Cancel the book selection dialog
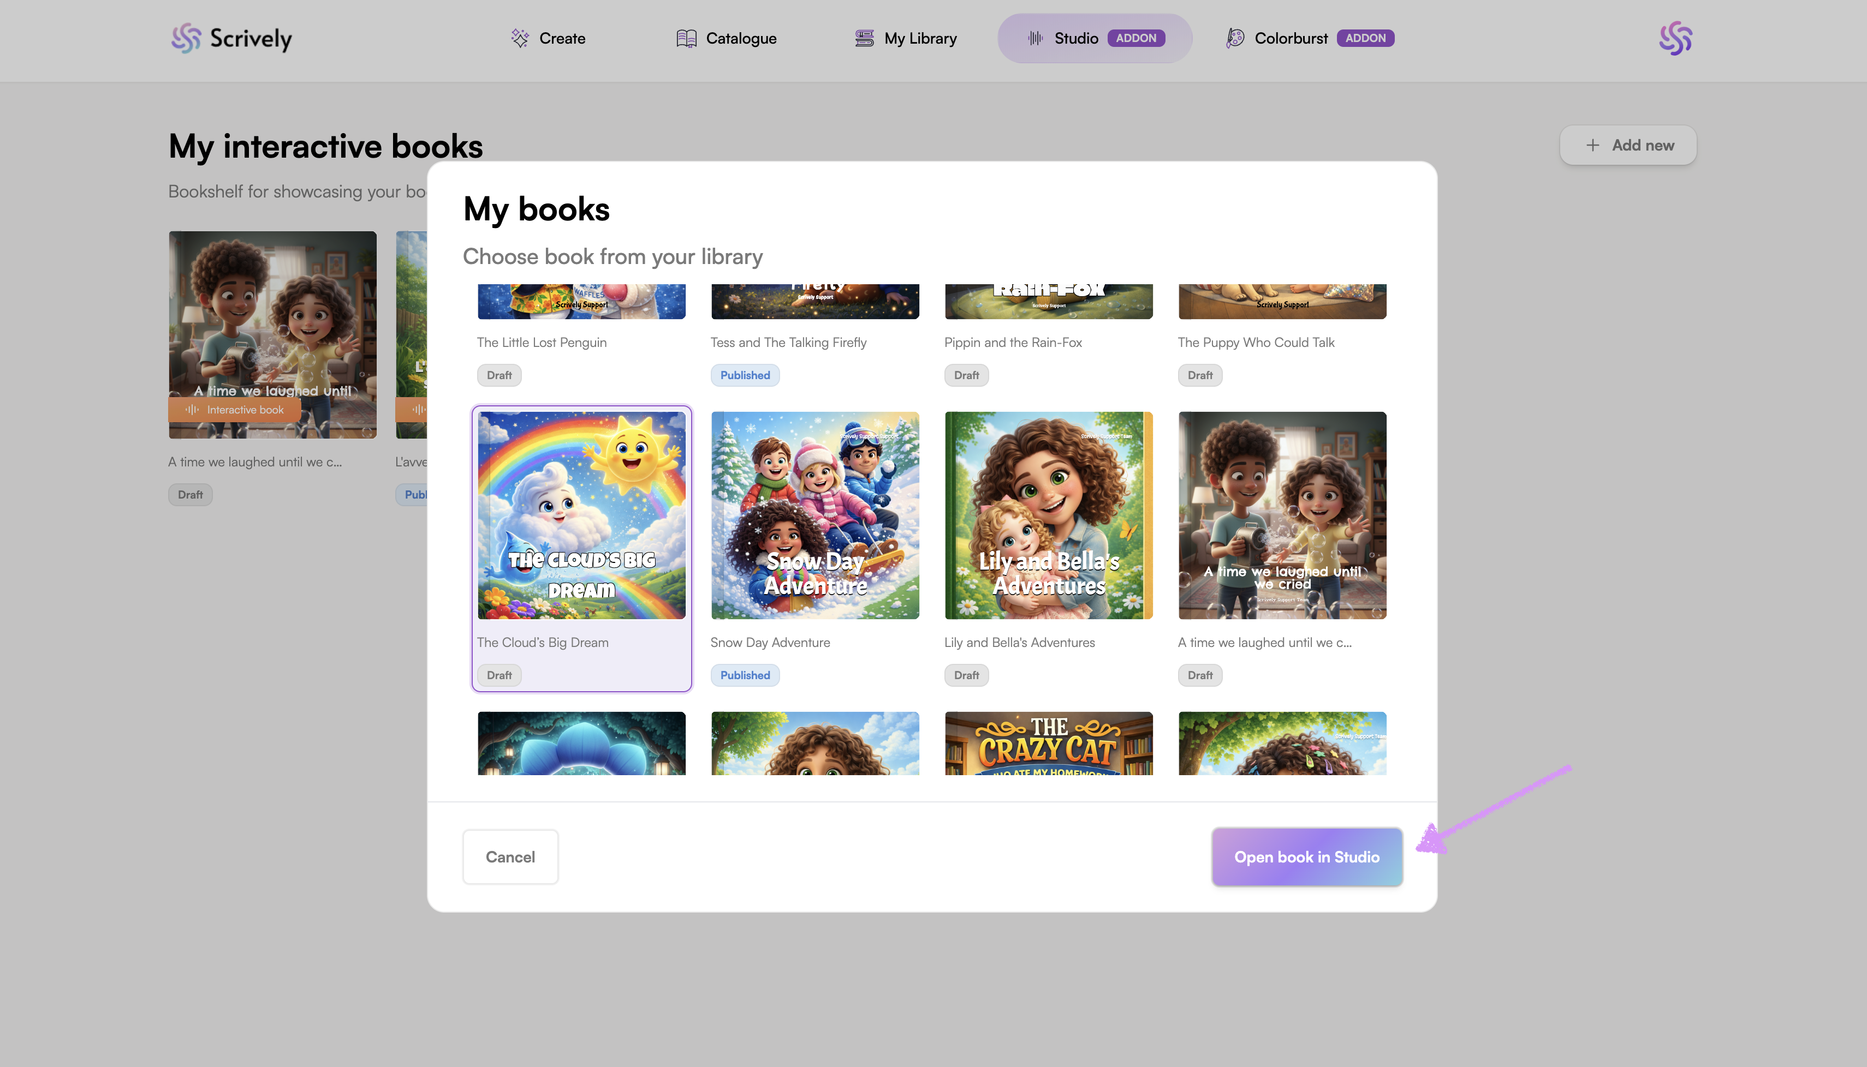Screen dimensions: 1867x1067 (510, 856)
